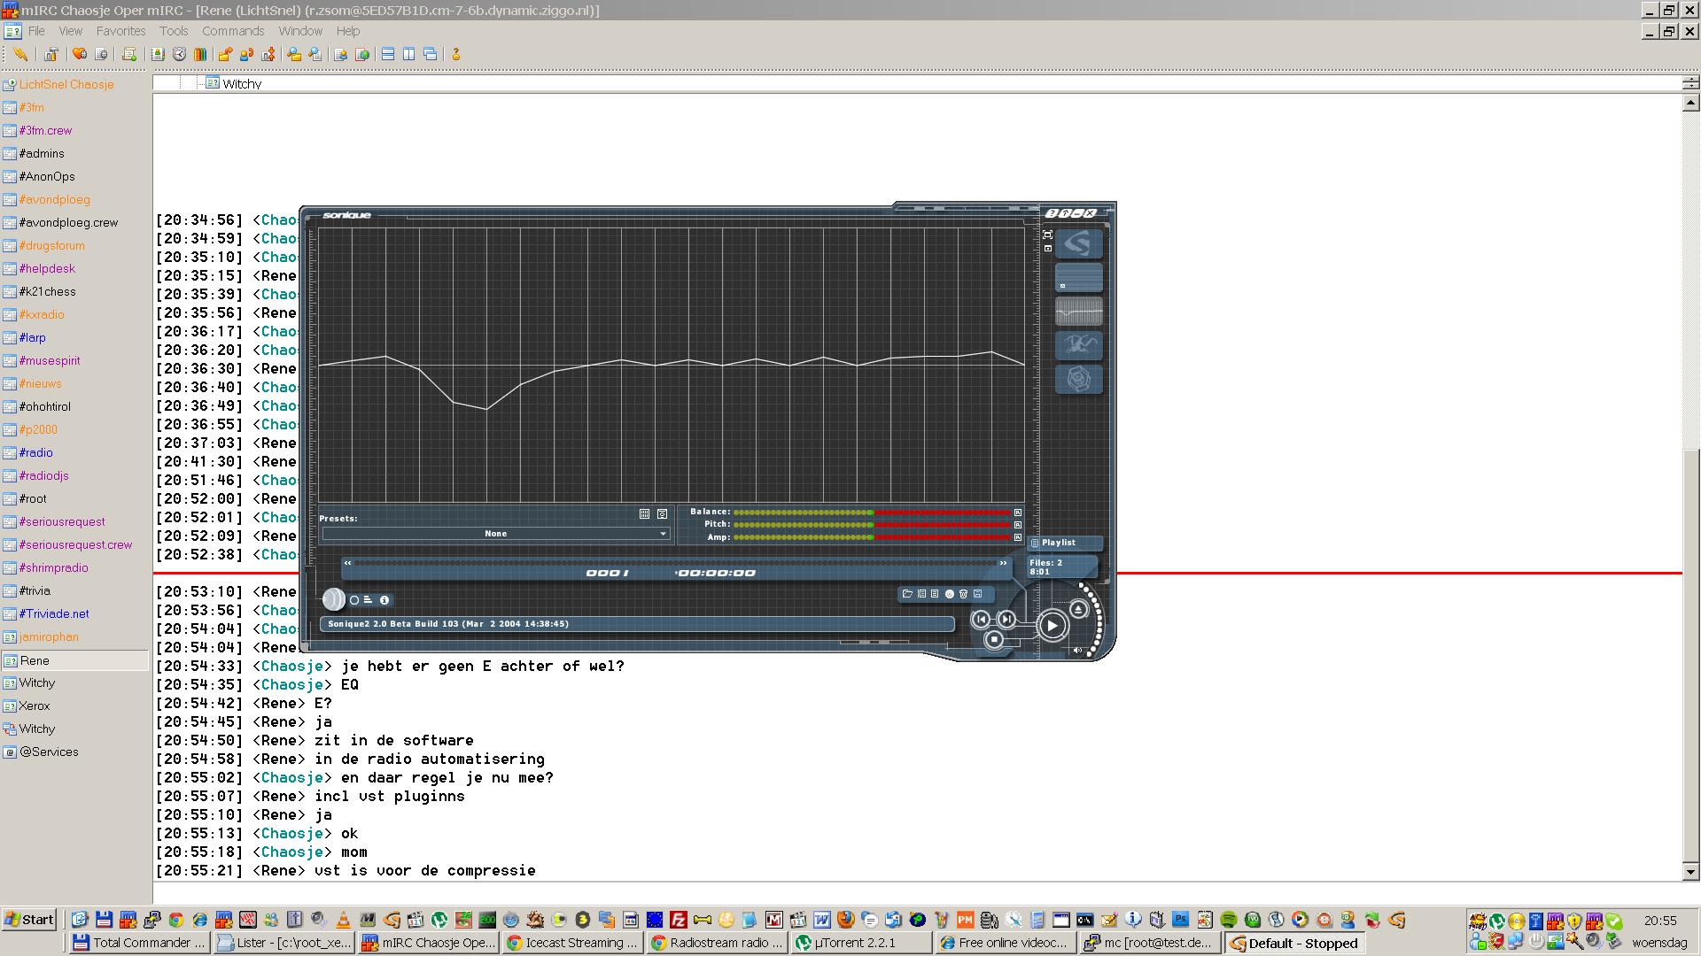Open the Tools menu

pyautogui.click(x=174, y=31)
